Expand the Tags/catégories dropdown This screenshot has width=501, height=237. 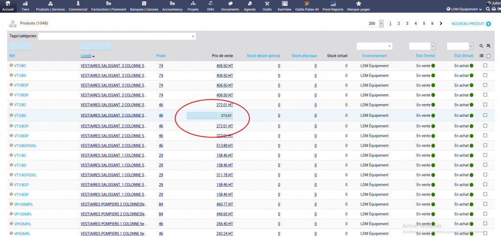[193, 36]
